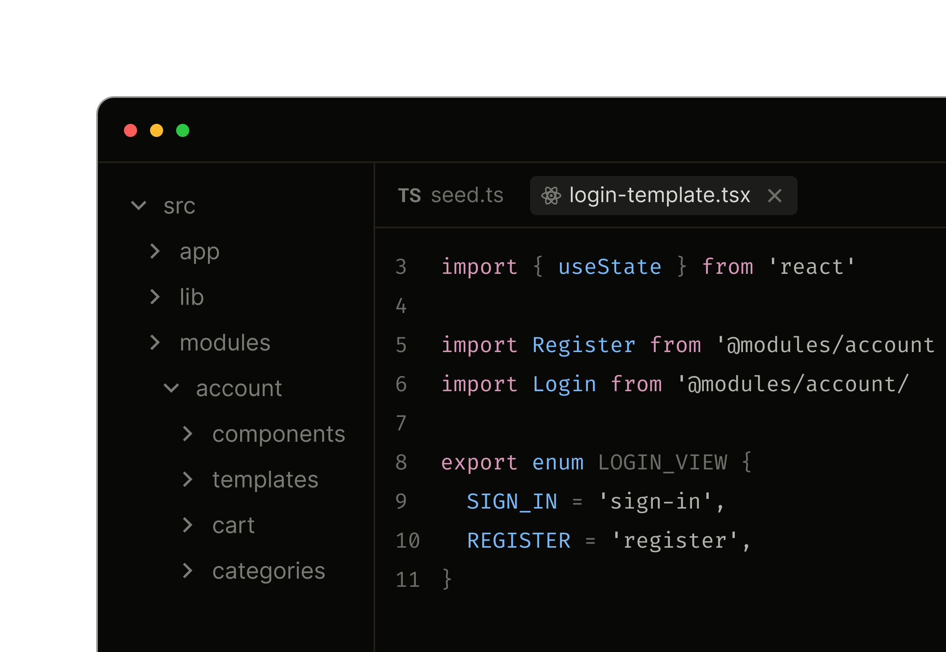Open the templates folder
The height and width of the screenshot is (652, 946).
pos(265,480)
